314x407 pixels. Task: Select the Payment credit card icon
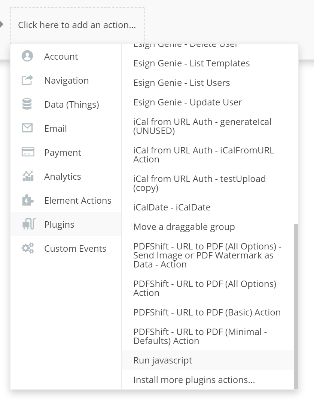coord(28,152)
